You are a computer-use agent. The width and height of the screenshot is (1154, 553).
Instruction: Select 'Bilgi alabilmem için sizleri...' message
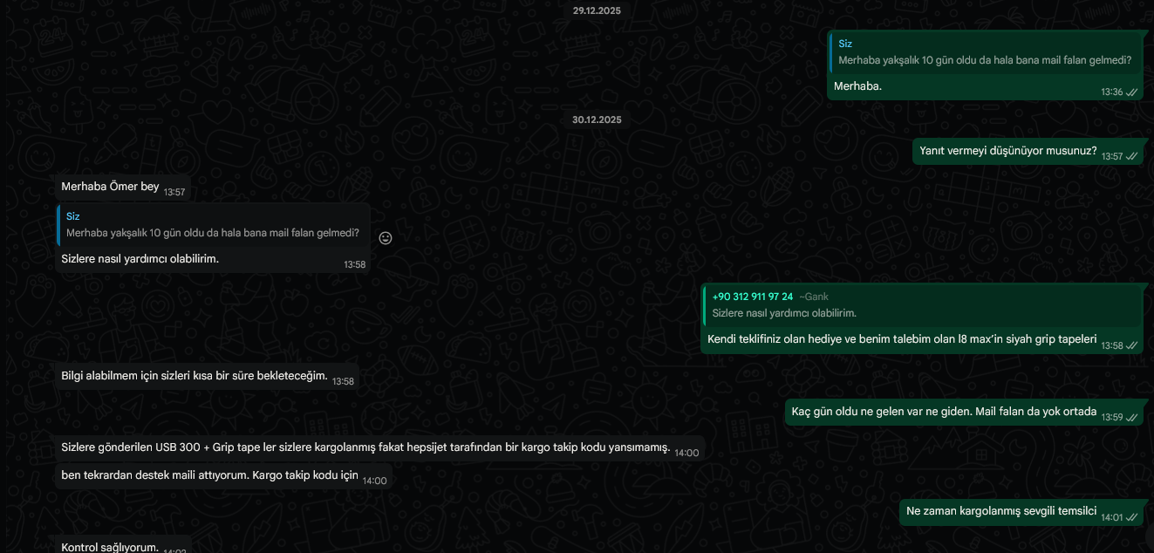point(207,377)
